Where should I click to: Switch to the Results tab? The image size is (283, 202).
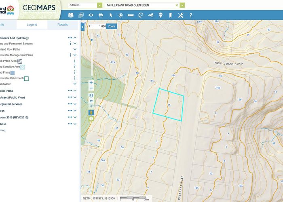coord(62,25)
